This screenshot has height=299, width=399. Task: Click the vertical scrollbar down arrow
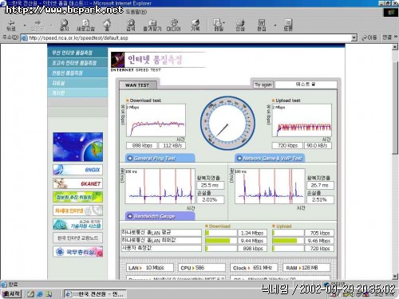coord(395,277)
